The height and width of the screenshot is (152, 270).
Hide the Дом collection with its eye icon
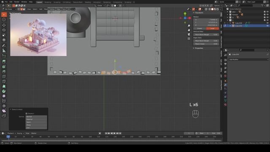(x=267, y=12)
